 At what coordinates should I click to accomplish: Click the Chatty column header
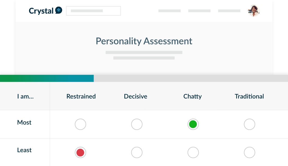click(193, 96)
